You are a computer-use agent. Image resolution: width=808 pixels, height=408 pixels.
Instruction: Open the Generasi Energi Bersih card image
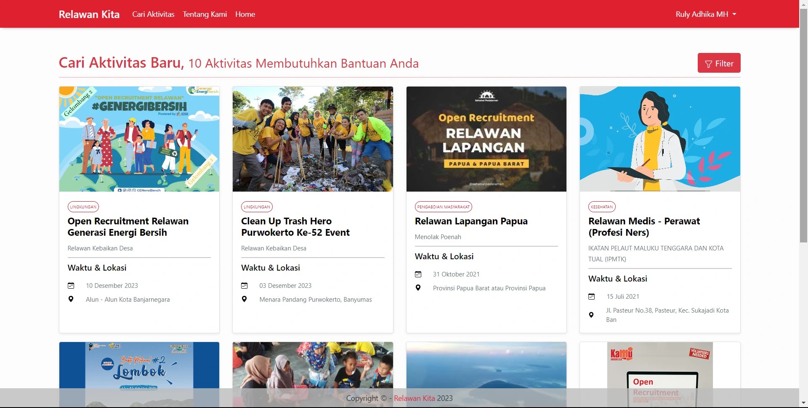139,139
